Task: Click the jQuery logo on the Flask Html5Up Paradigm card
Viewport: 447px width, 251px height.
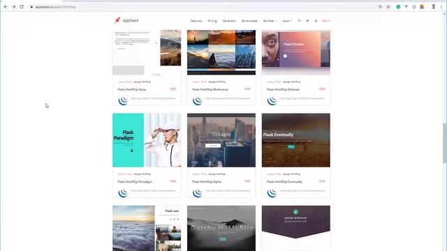Action: click(123, 193)
